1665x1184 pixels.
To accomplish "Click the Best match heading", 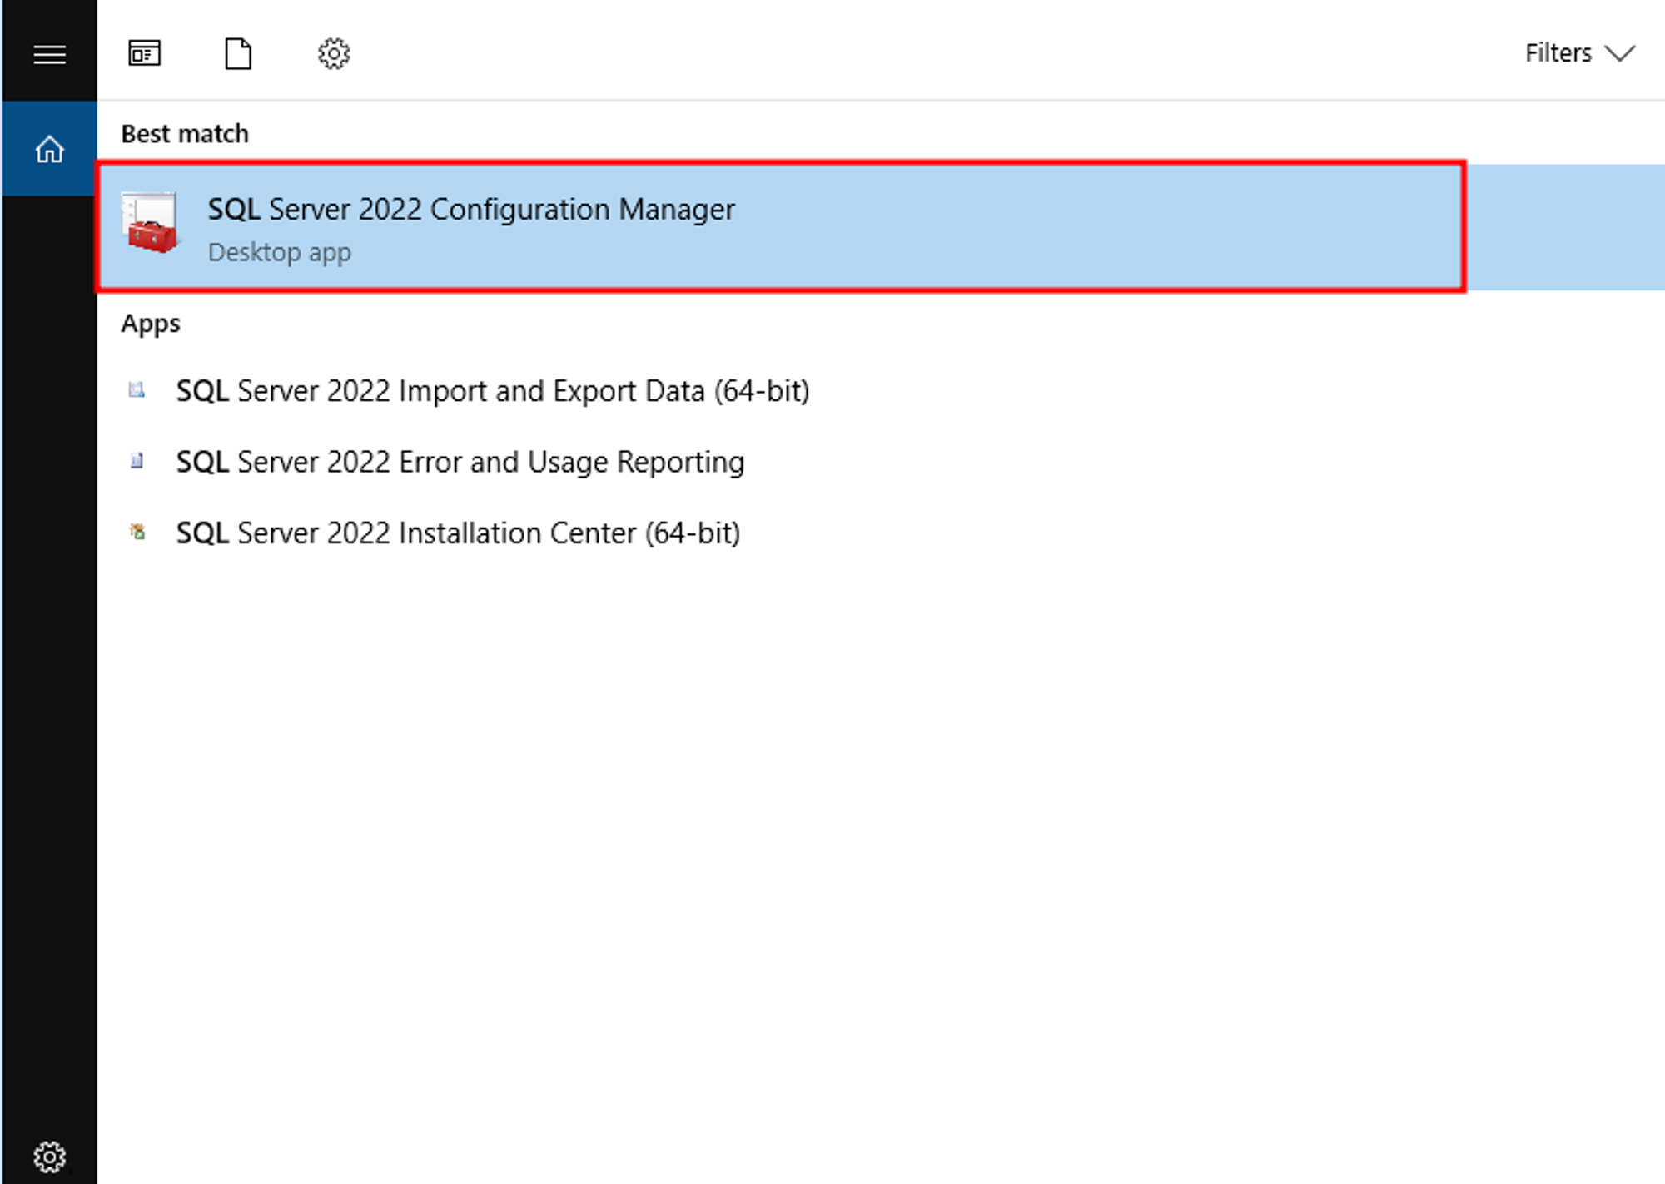I will (x=185, y=133).
